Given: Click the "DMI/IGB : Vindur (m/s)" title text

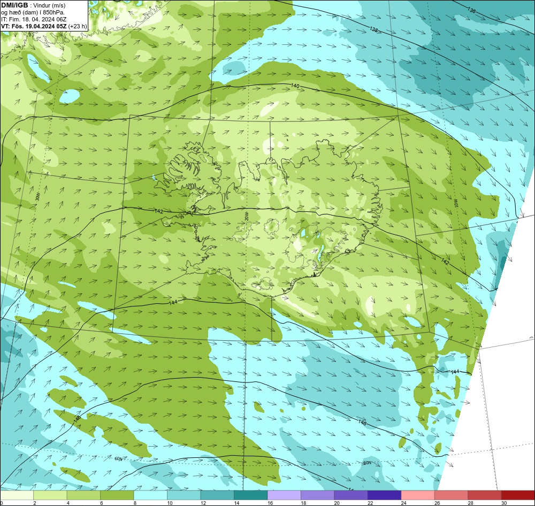Looking at the screenshot, I should [33, 5].
